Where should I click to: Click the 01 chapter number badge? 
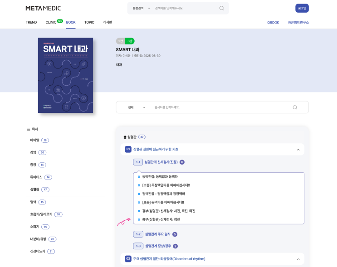click(128, 149)
